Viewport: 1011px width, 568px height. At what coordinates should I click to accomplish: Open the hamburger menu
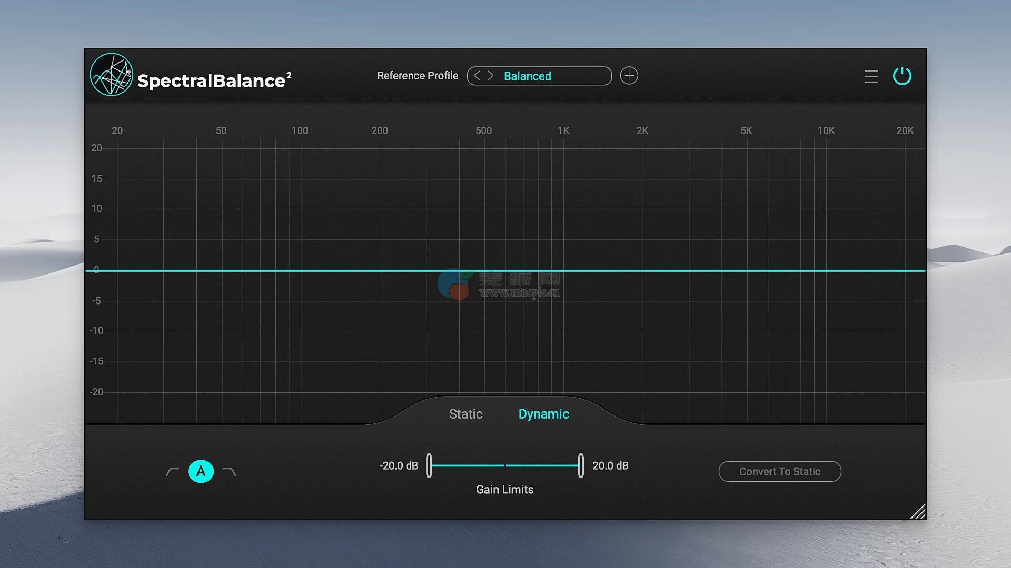[x=871, y=76]
